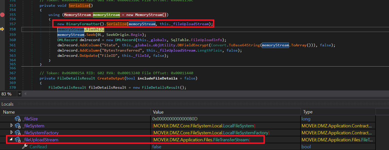This screenshot has width=389, height=150.
Task: Click the bool type cell
Action: tap(306, 147)
